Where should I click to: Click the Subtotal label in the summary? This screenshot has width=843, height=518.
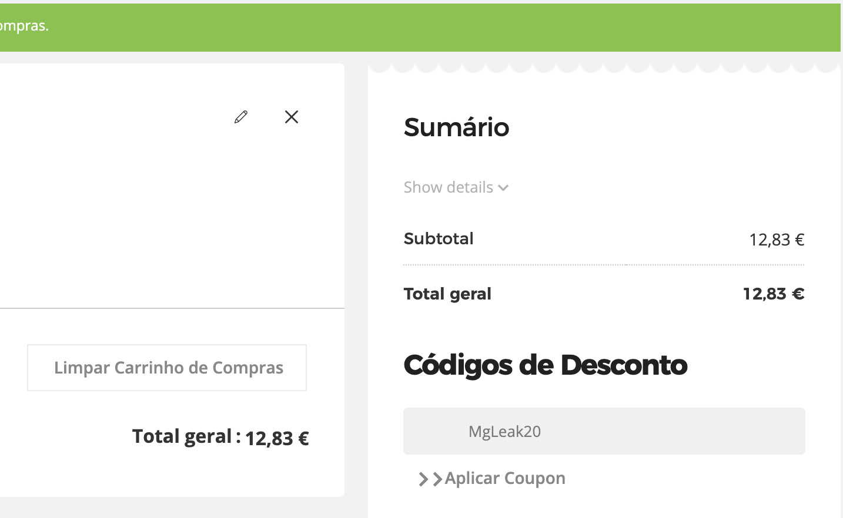point(439,239)
